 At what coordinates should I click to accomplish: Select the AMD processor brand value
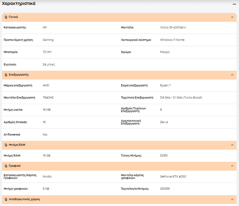click(x=46, y=85)
